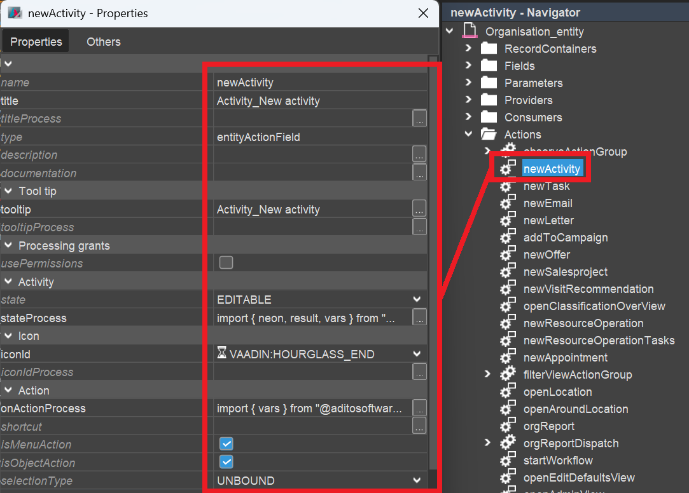Click the Organisation_entity document icon
This screenshot has height=493, width=689.
click(470, 31)
